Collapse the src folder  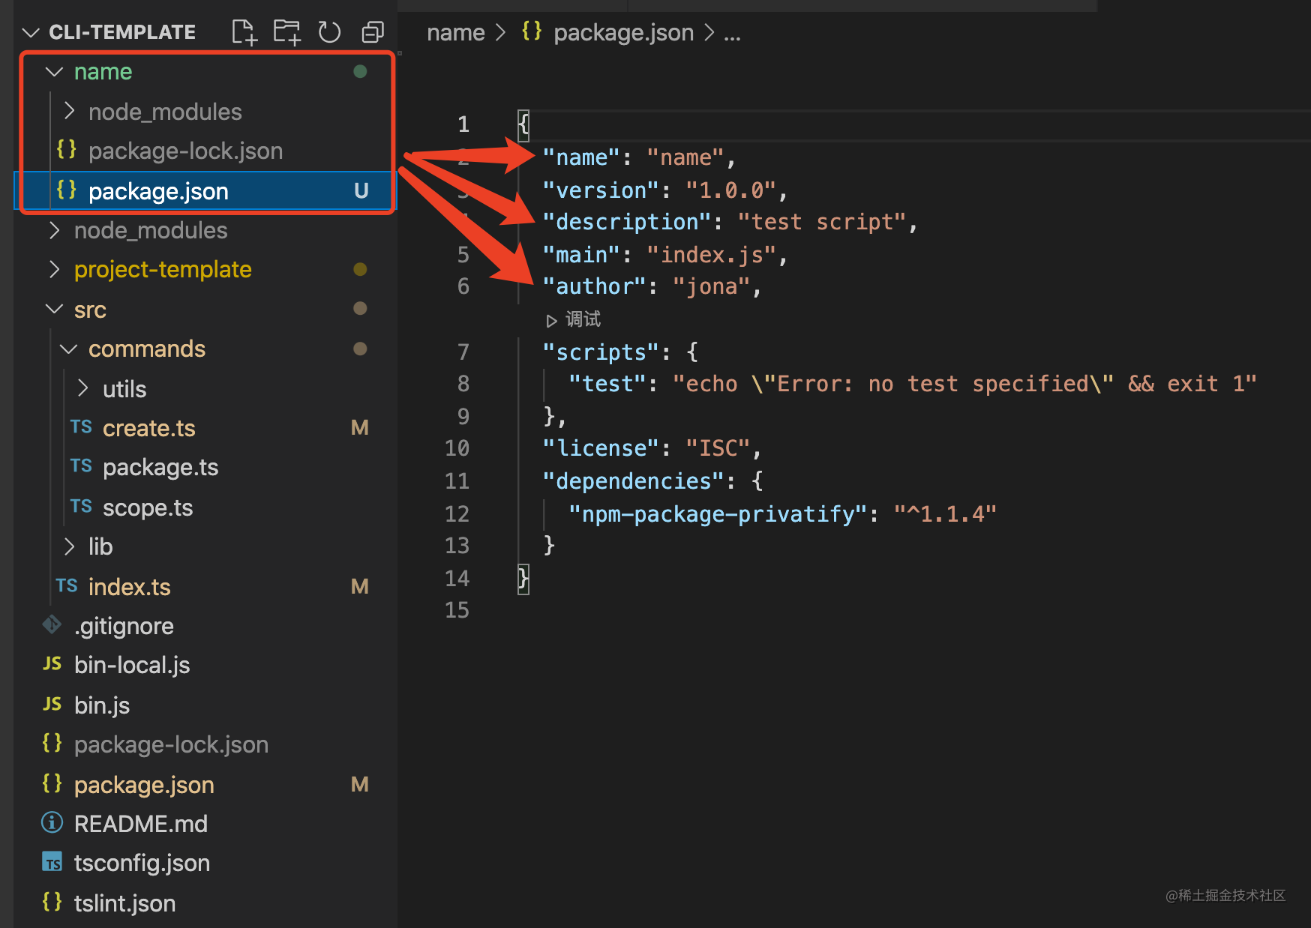coord(54,309)
